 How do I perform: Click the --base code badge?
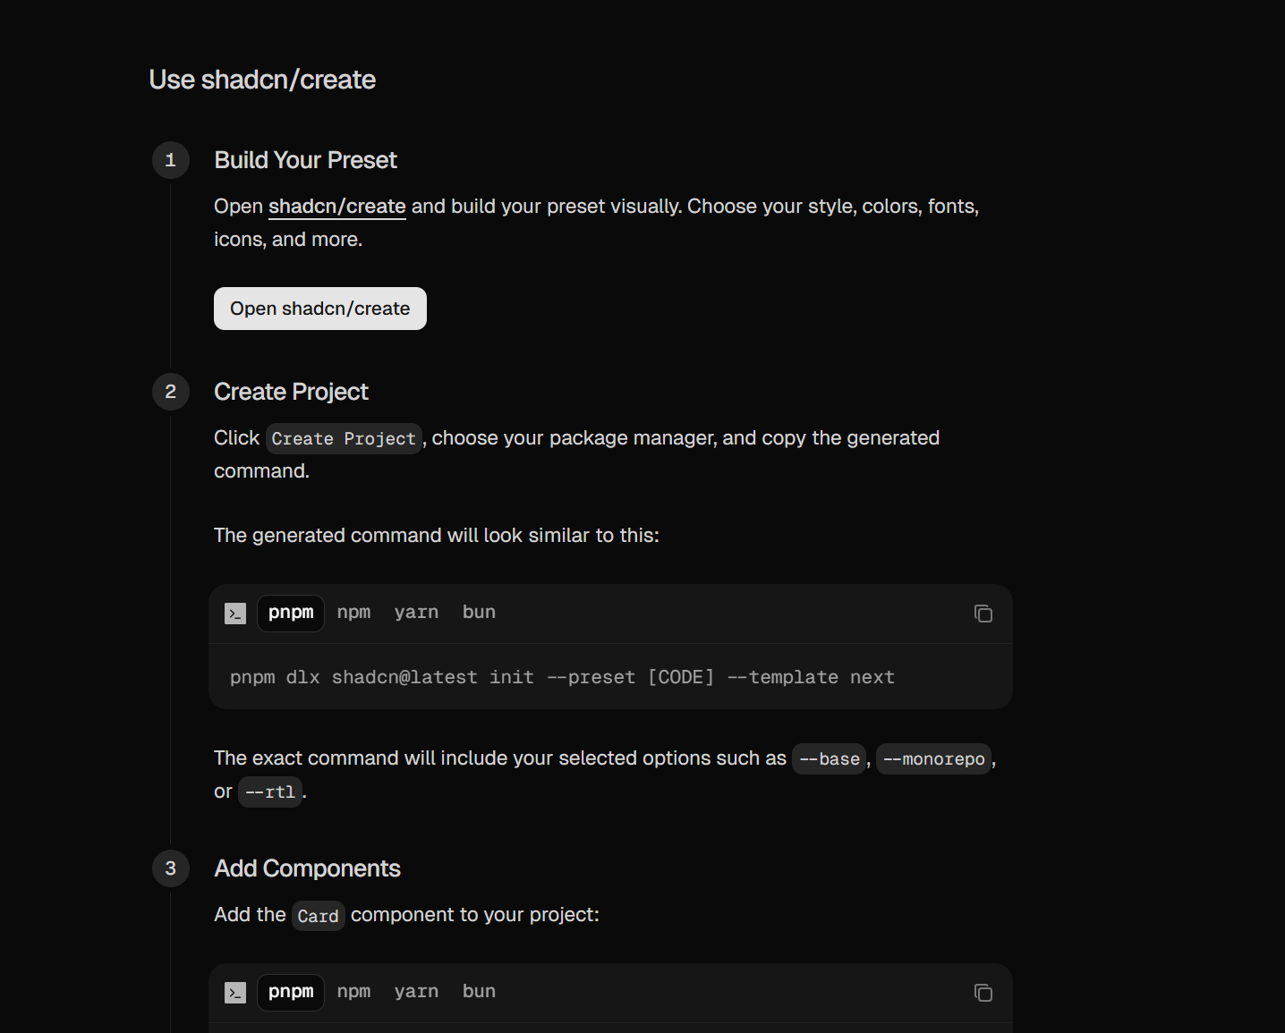coord(829,758)
